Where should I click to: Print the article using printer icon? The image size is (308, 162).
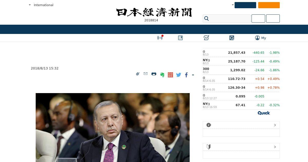click(154, 74)
